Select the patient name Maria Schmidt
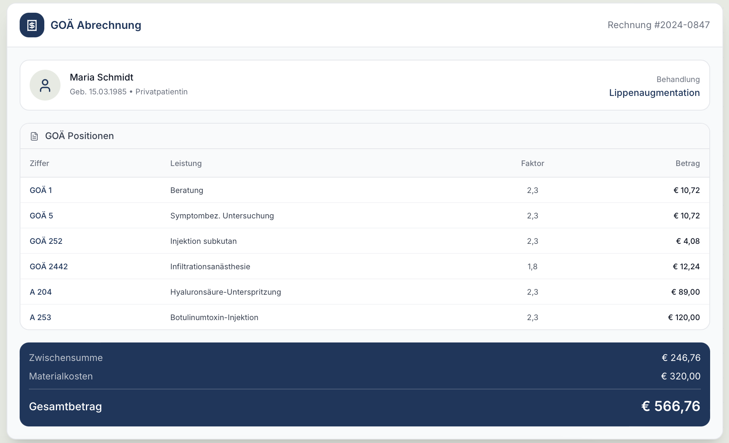The width and height of the screenshot is (729, 443). click(x=101, y=77)
